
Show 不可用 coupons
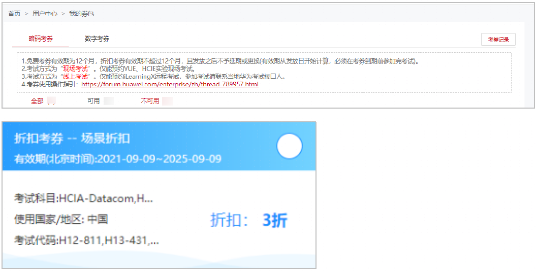click(x=150, y=101)
